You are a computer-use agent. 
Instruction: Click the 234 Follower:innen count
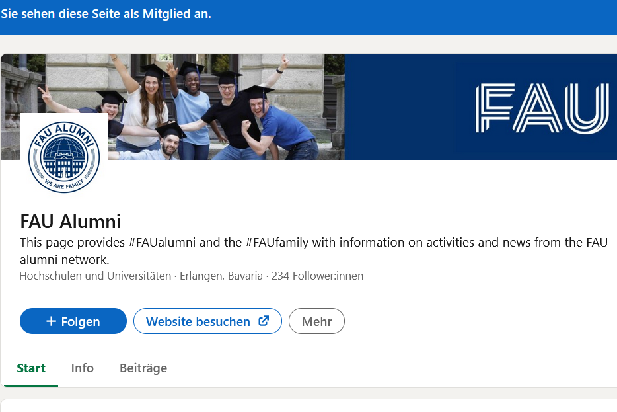tap(317, 276)
